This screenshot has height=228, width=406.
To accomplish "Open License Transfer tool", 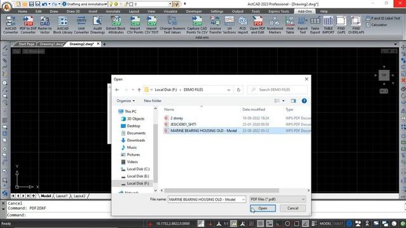I will tap(215, 25).
